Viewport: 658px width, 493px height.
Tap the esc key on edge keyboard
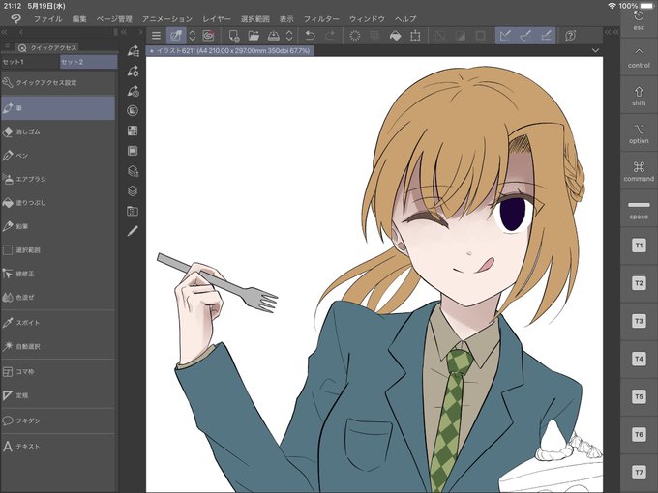639,20
